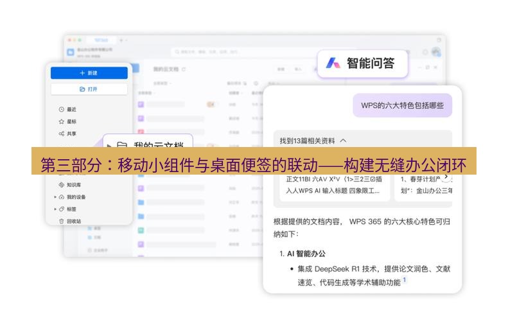Select the AI 智能办公 heading text
Screen dimensions: 508x321
tap(306, 254)
